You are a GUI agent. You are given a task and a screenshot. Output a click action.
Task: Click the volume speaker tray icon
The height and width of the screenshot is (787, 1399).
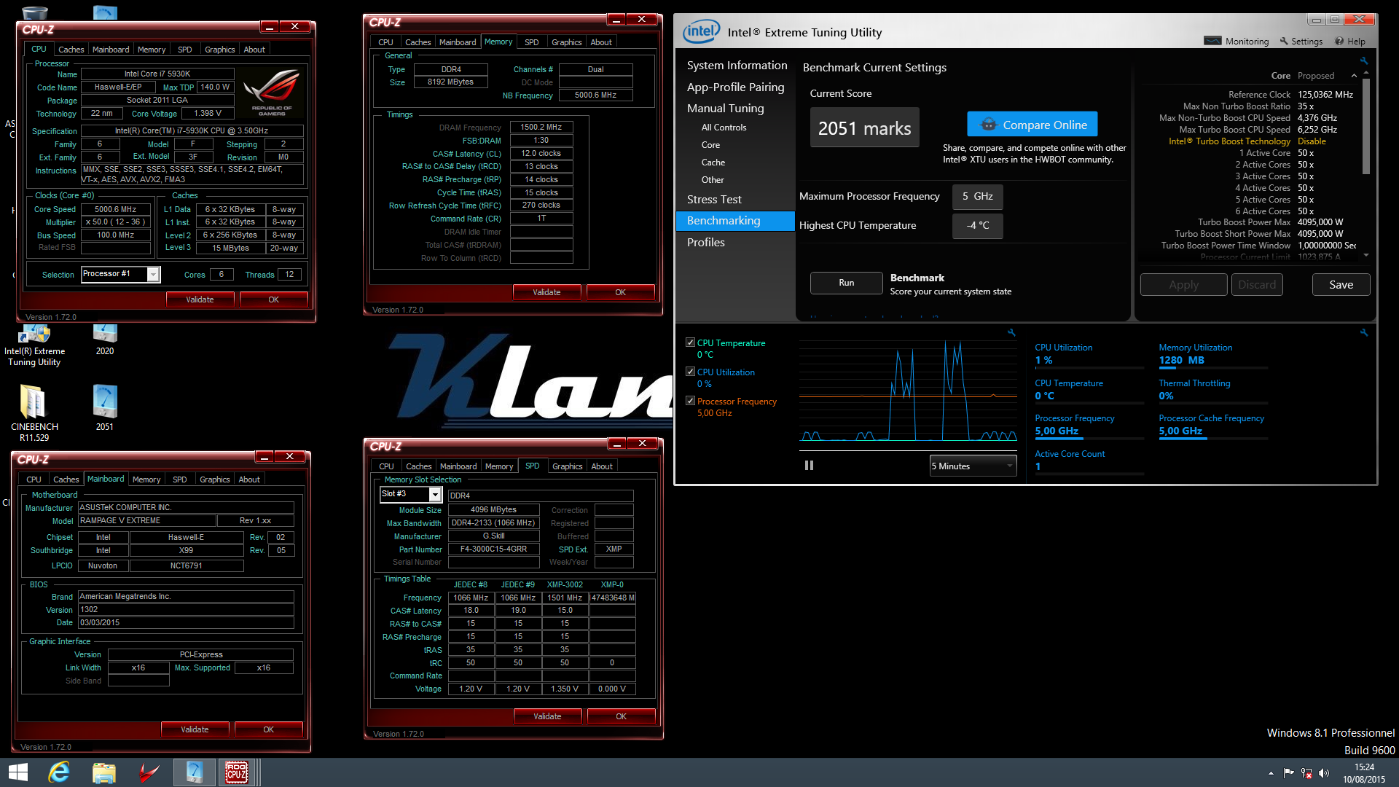pos(1324,773)
